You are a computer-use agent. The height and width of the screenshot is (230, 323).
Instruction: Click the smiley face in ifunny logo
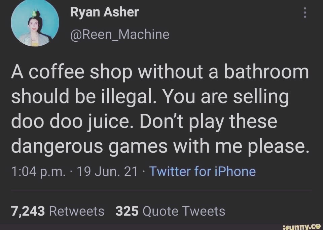pos(317,225)
